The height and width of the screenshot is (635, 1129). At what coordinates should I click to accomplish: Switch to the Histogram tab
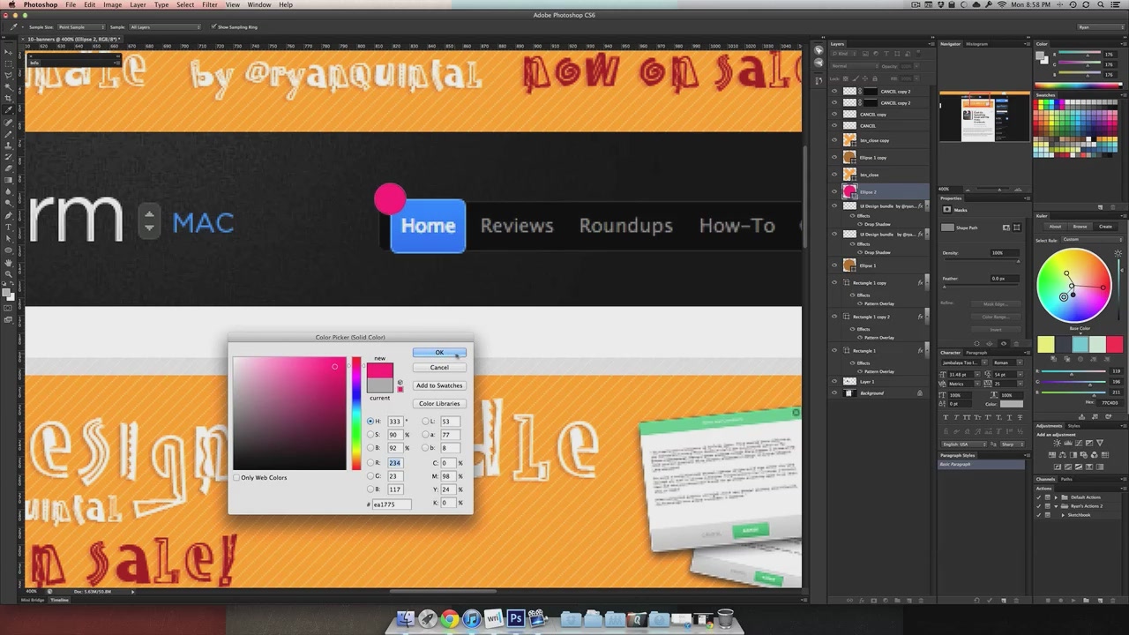click(x=977, y=43)
